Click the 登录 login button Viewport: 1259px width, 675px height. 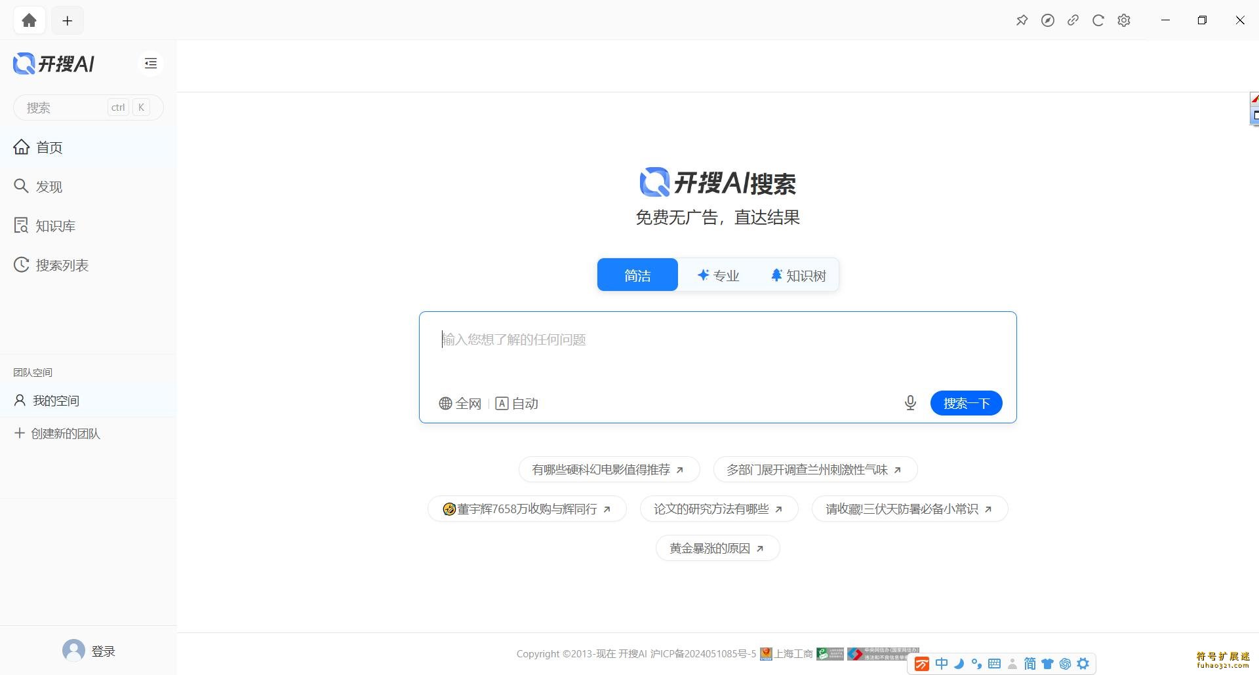pyautogui.click(x=103, y=651)
